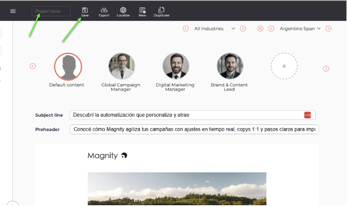The image size is (347, 207).
Task: Expand the All Industries dropdown
Action: point(233,29)
